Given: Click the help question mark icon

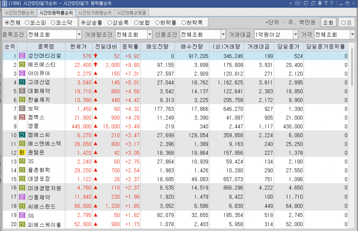Looking at the screenshot, I should (332, 3).
